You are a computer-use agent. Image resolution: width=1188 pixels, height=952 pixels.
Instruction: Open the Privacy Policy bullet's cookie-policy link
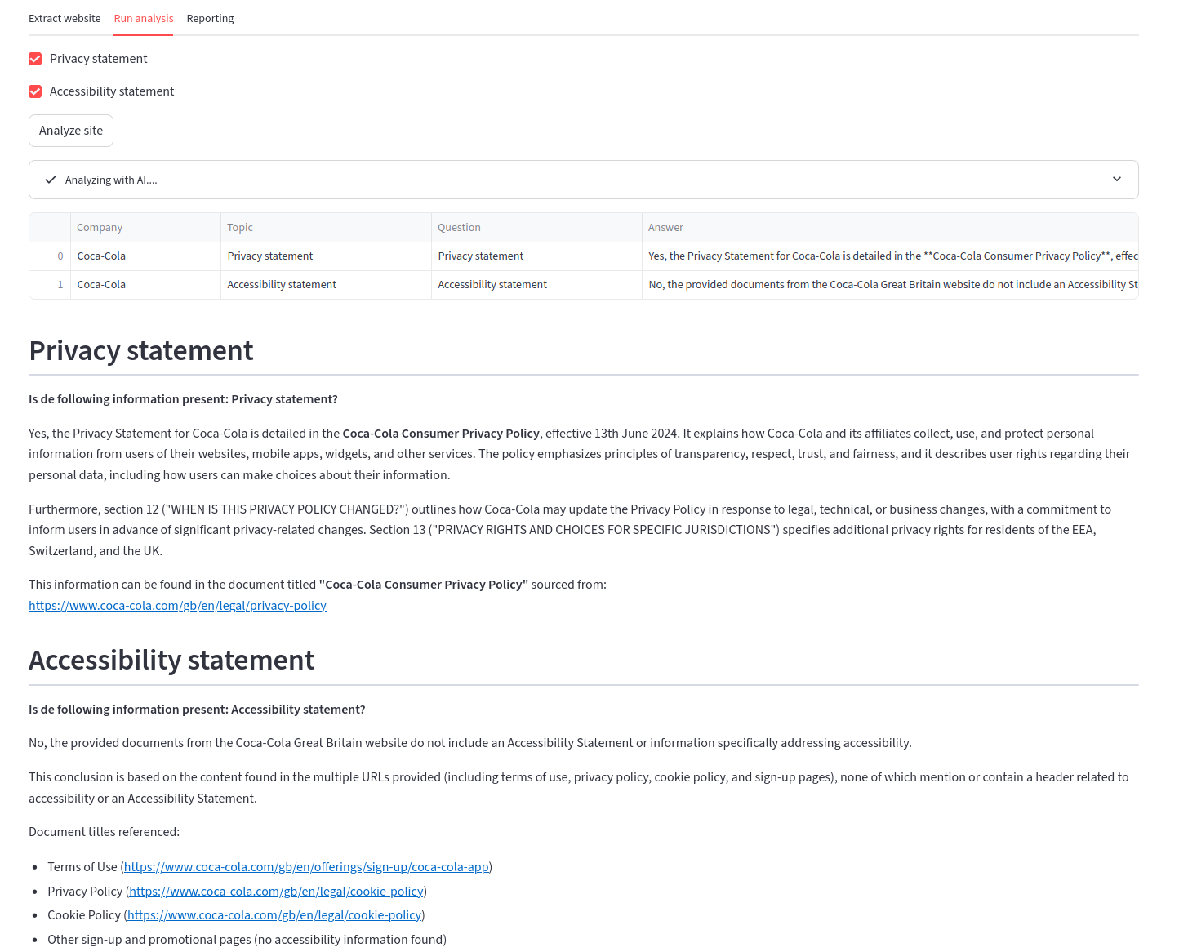[x=276, y=892]
